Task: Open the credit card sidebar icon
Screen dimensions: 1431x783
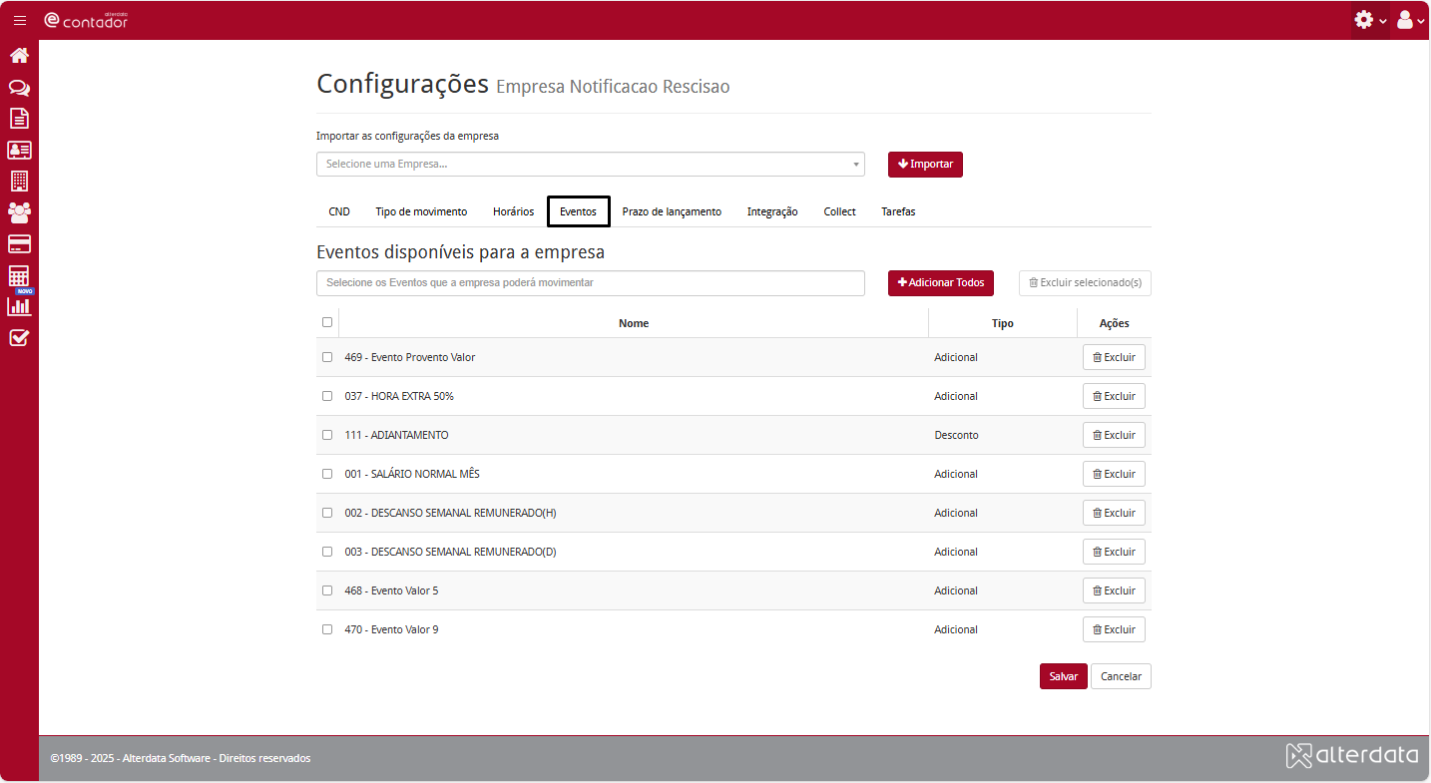Action: [x=19, y=243]
